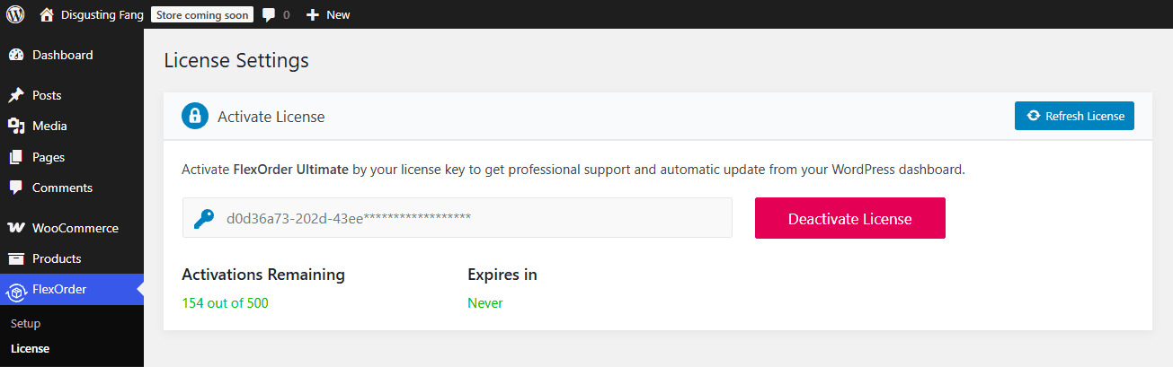The image size is (1173, 367).
Task: Click the blue padlock Activate License icon
Action: coord(194,116)
